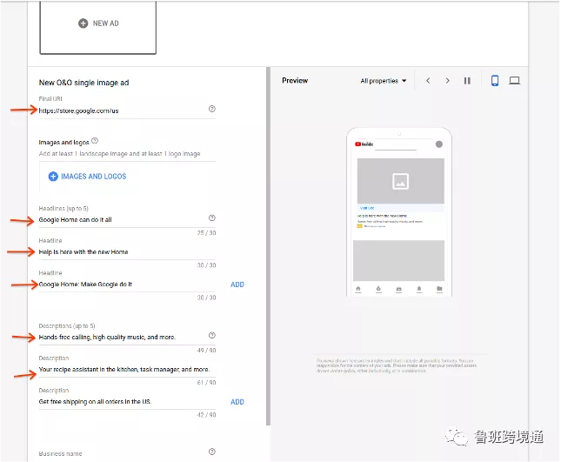The image size is (561, 462).
Task: Open help icon next to Descriptions
Action: coord(212,335)
